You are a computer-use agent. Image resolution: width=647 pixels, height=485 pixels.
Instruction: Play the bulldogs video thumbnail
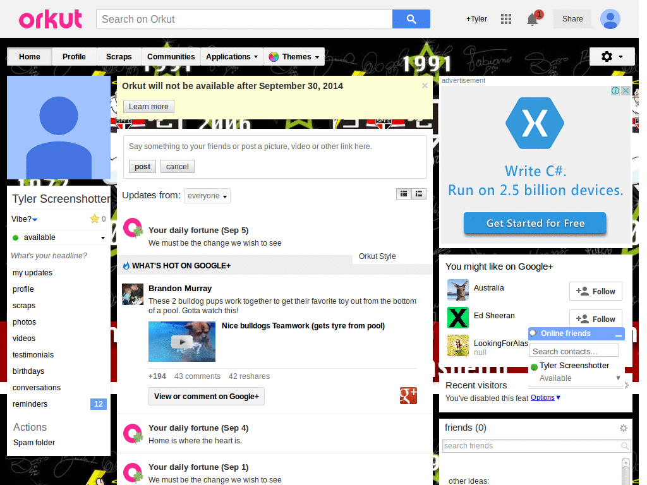point(182,342)
